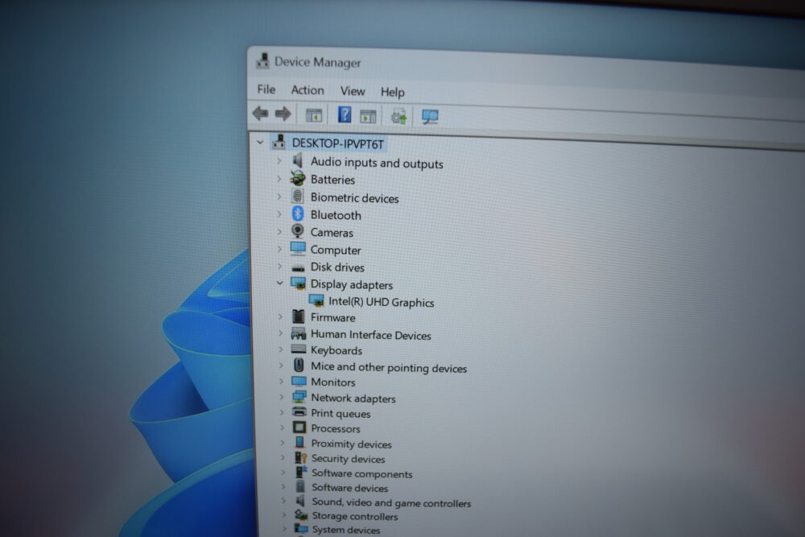
Task: Click the Processors chip icon
Action: [x=299, y=428]
